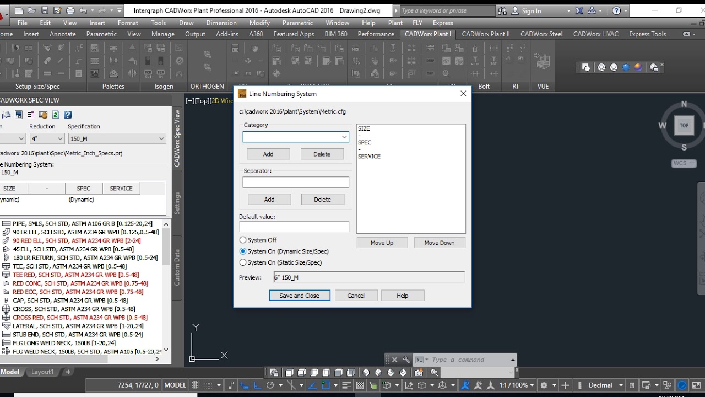Click the blue question mark help icon in Spec View
This screenshot has width=705, height=397.
coord(68,115)
